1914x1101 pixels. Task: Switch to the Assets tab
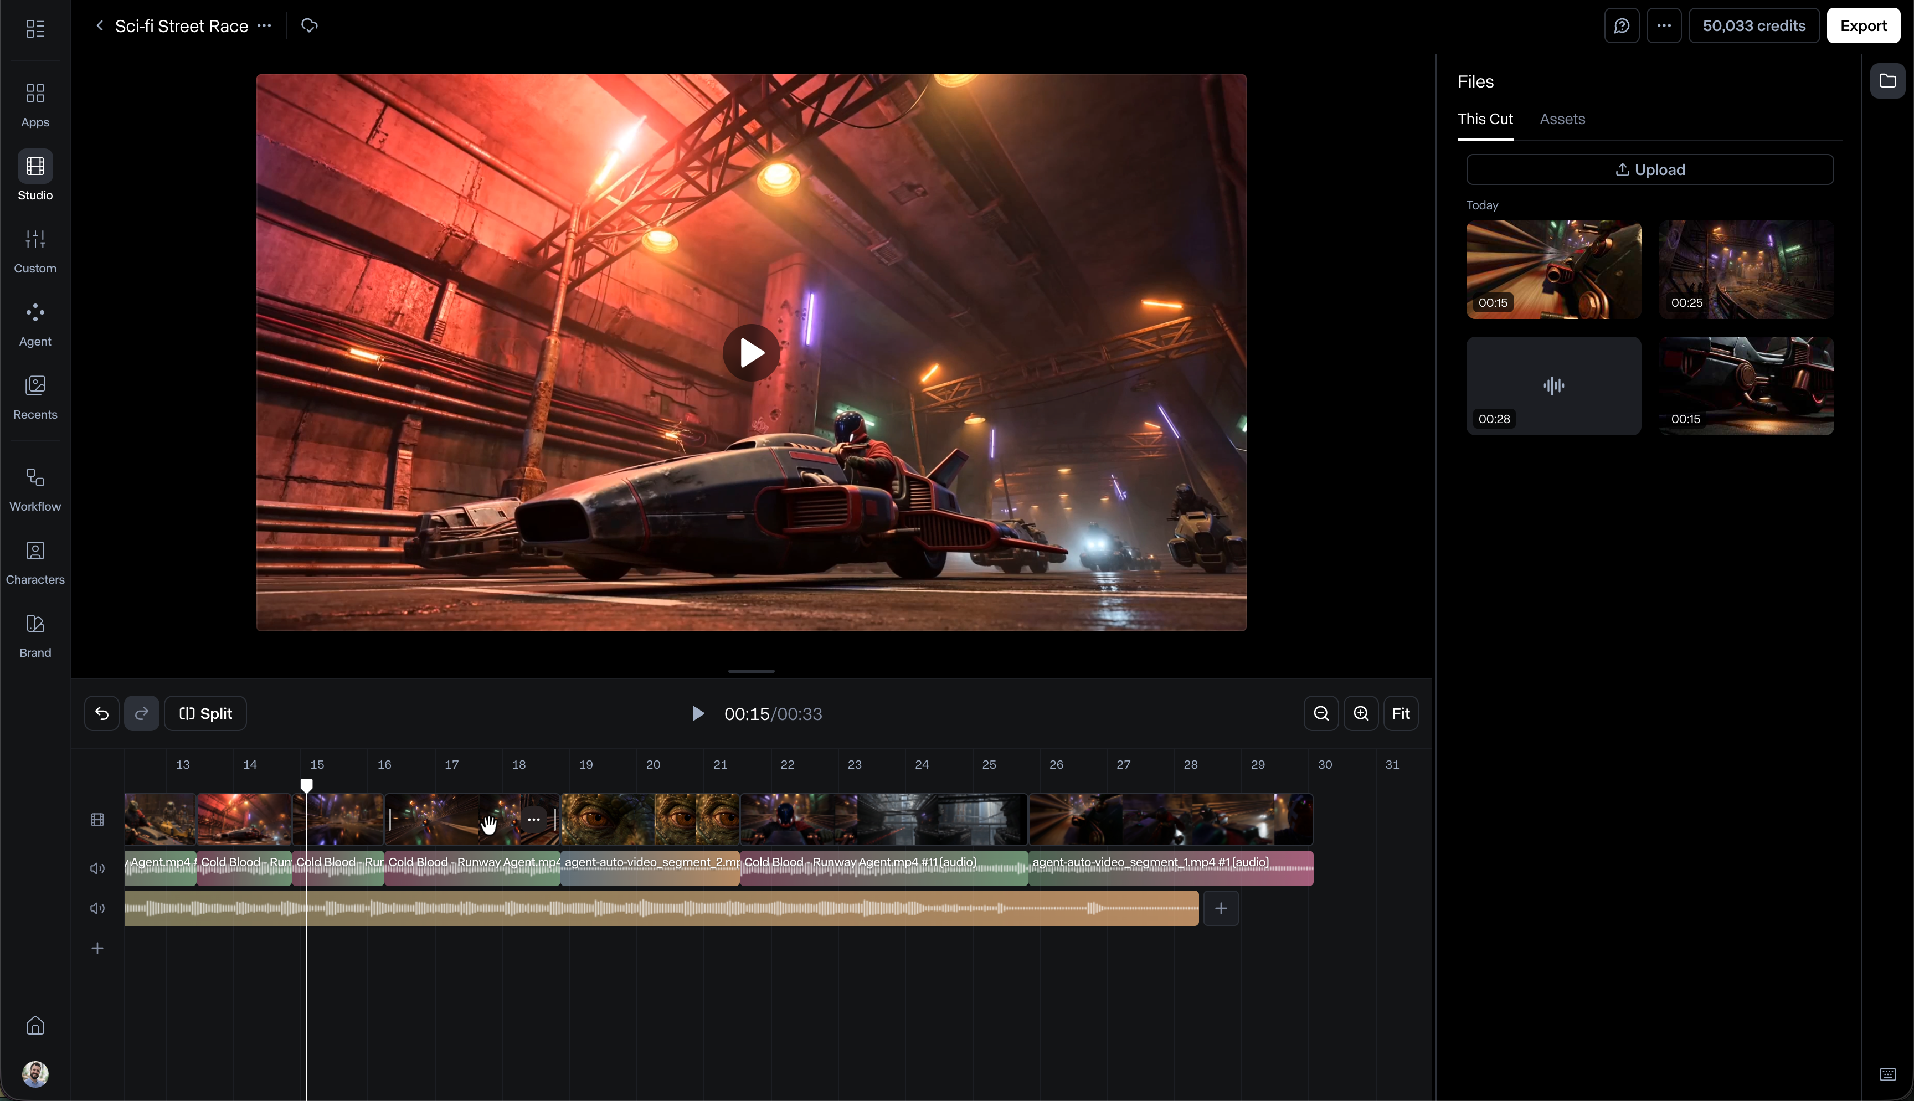click(x=1562, y=119)
